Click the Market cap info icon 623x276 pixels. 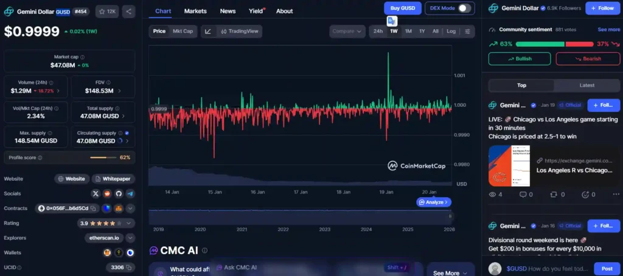click(x=82, y=57)
